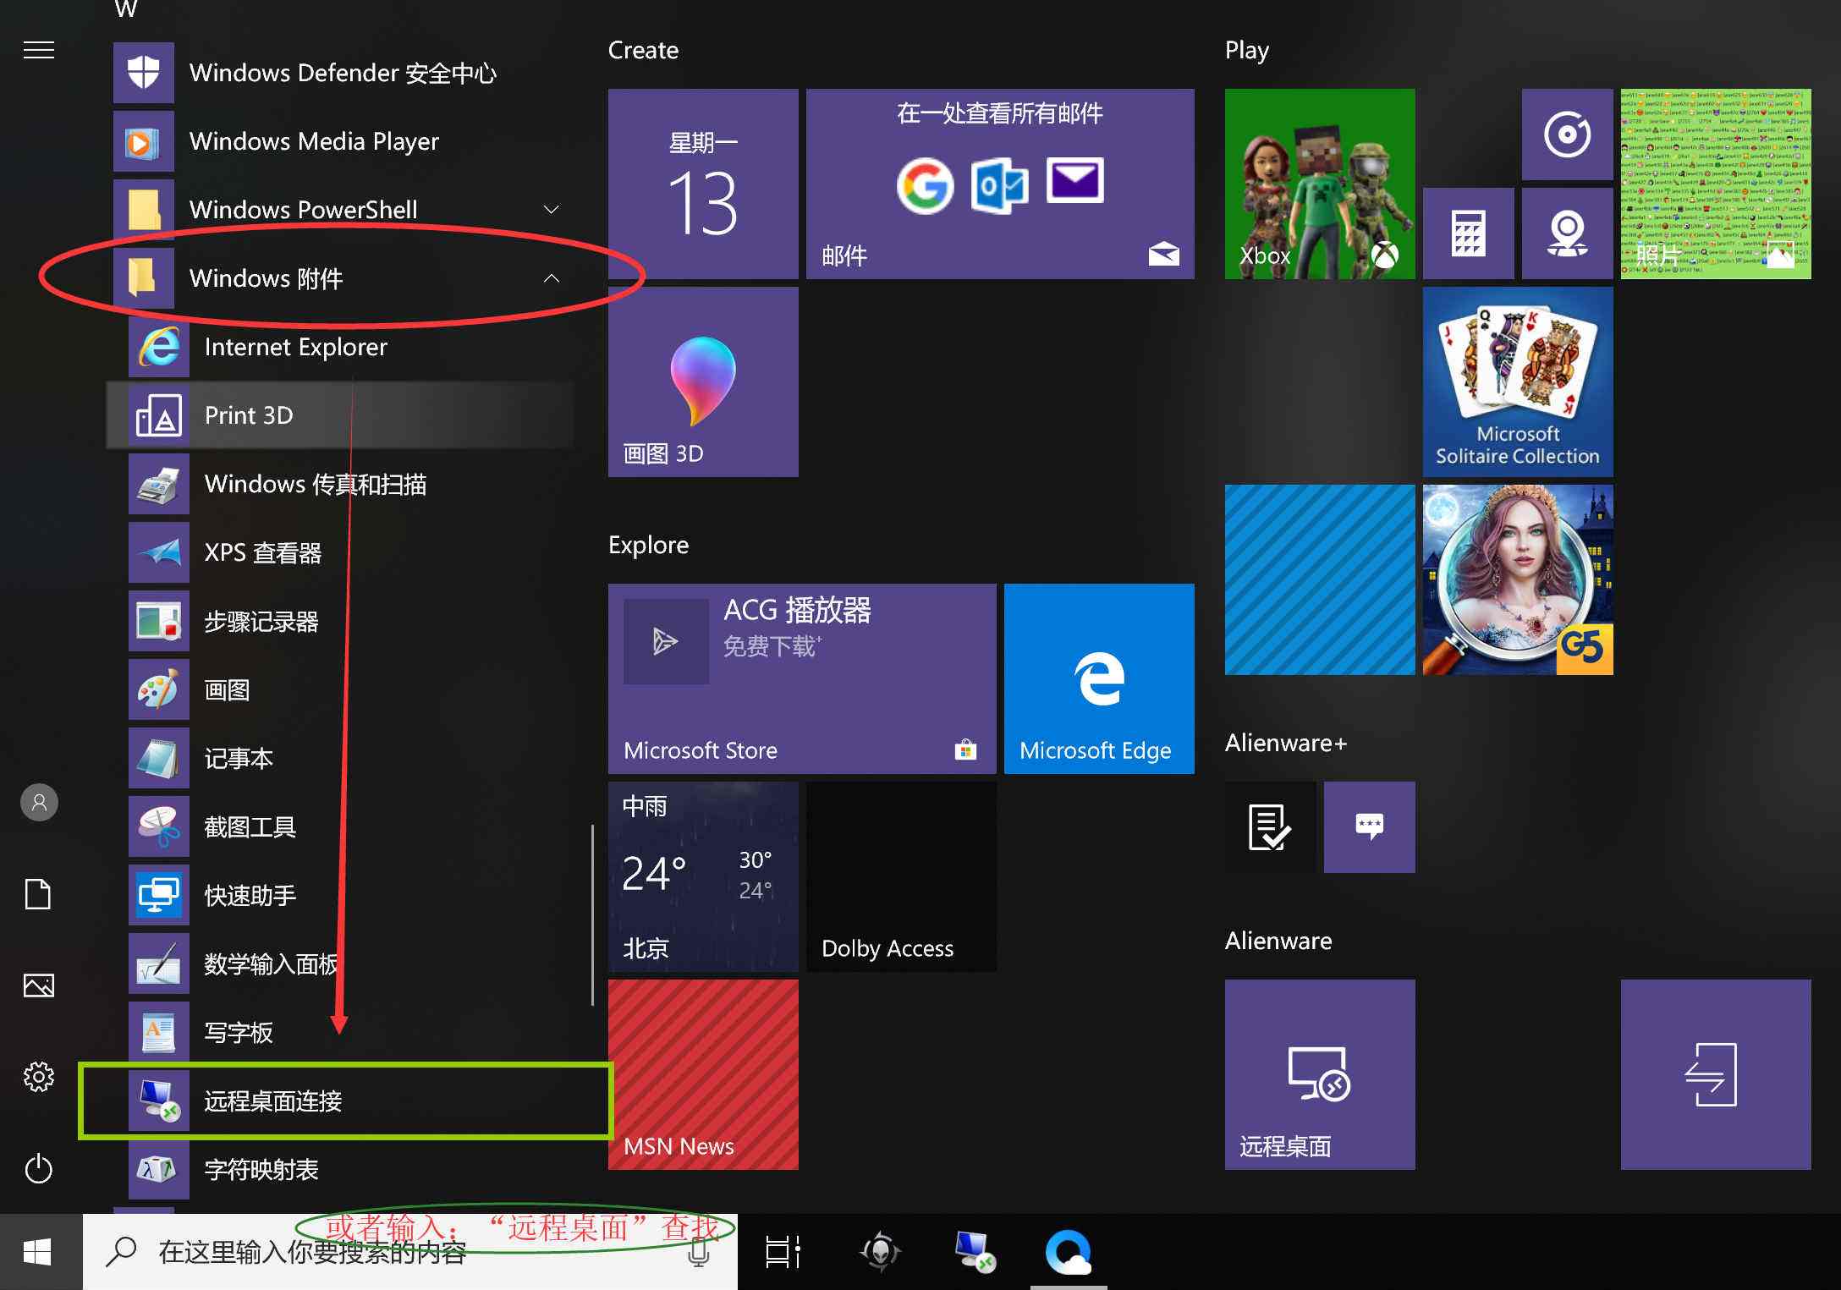Click the Create group header
The image size is (1841, 1290).
(x=643, y=50)
